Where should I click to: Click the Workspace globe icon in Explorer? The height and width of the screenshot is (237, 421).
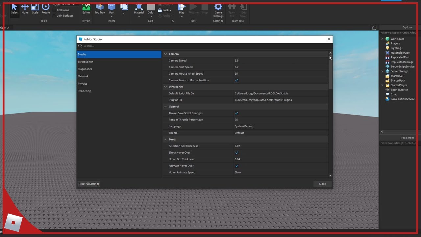click(x=387, y=39)
